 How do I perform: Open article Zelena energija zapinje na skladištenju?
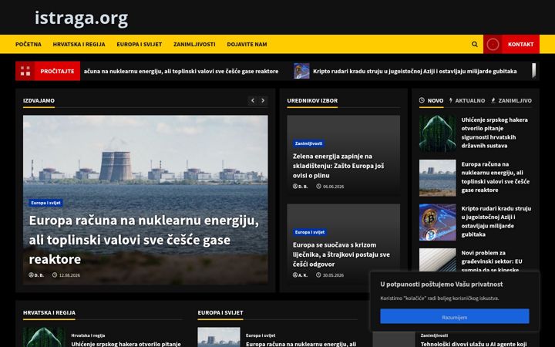point(338,166)
